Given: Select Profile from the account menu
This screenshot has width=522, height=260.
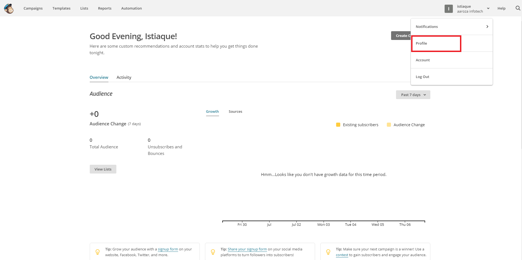Looking at the screenshot, I should (421, 43).
